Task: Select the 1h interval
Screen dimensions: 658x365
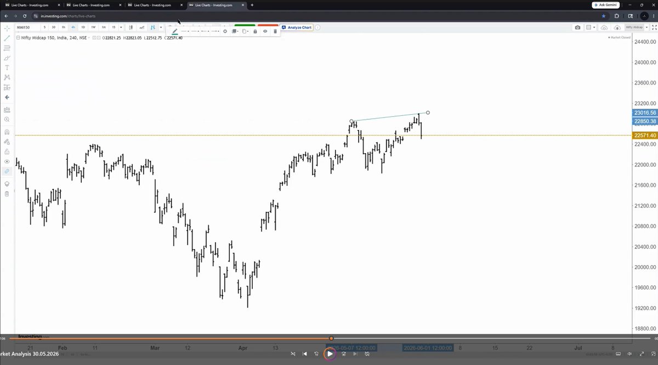Action: (63, 27)
